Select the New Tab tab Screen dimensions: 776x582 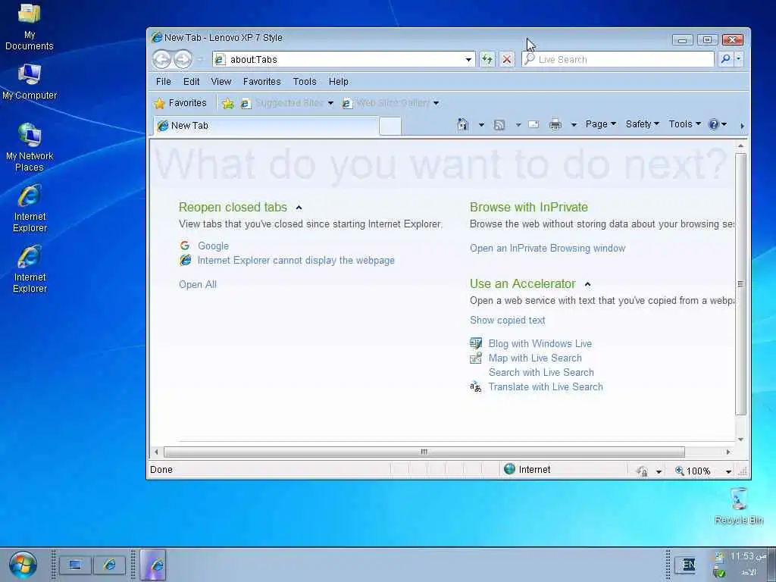tap(266, 126)
